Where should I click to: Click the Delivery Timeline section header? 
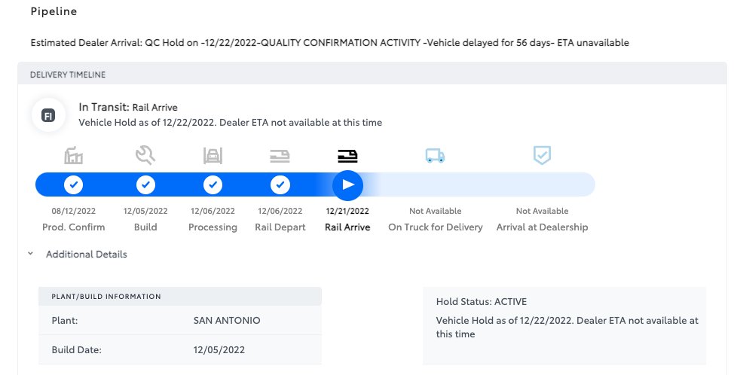372,75
